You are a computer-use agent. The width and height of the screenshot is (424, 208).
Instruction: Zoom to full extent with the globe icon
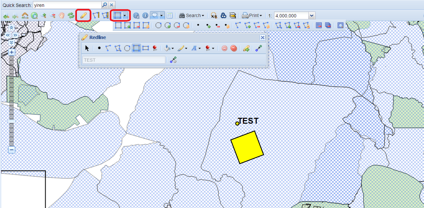[34, 15]
